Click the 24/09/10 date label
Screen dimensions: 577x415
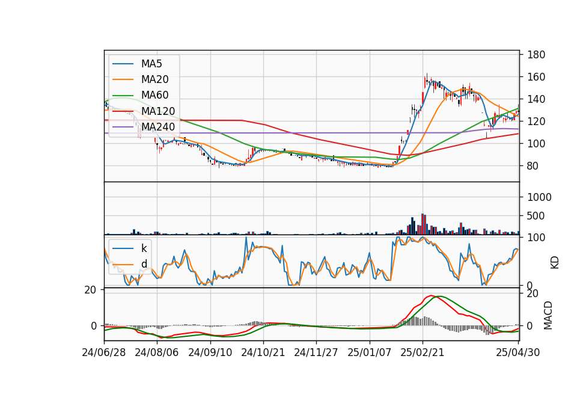(210, 352)
